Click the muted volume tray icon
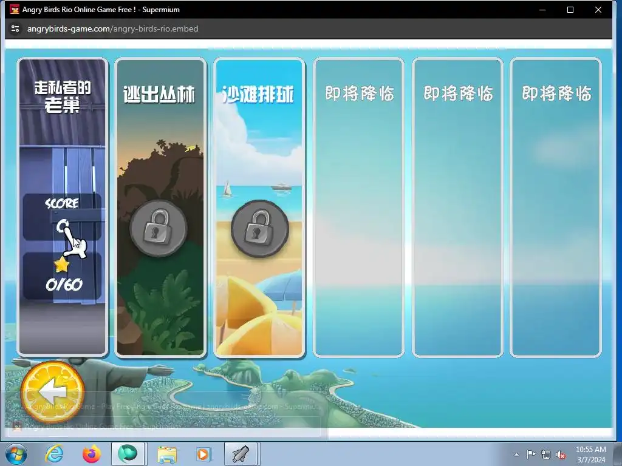This screenshot has height=466, width=622. point(561,455)
